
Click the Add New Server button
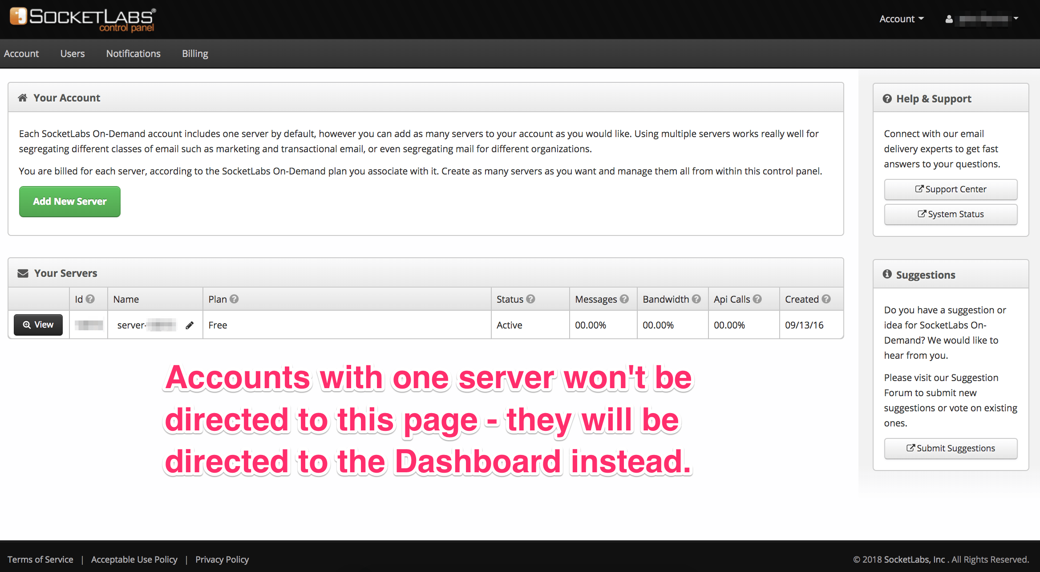[69, 201]
